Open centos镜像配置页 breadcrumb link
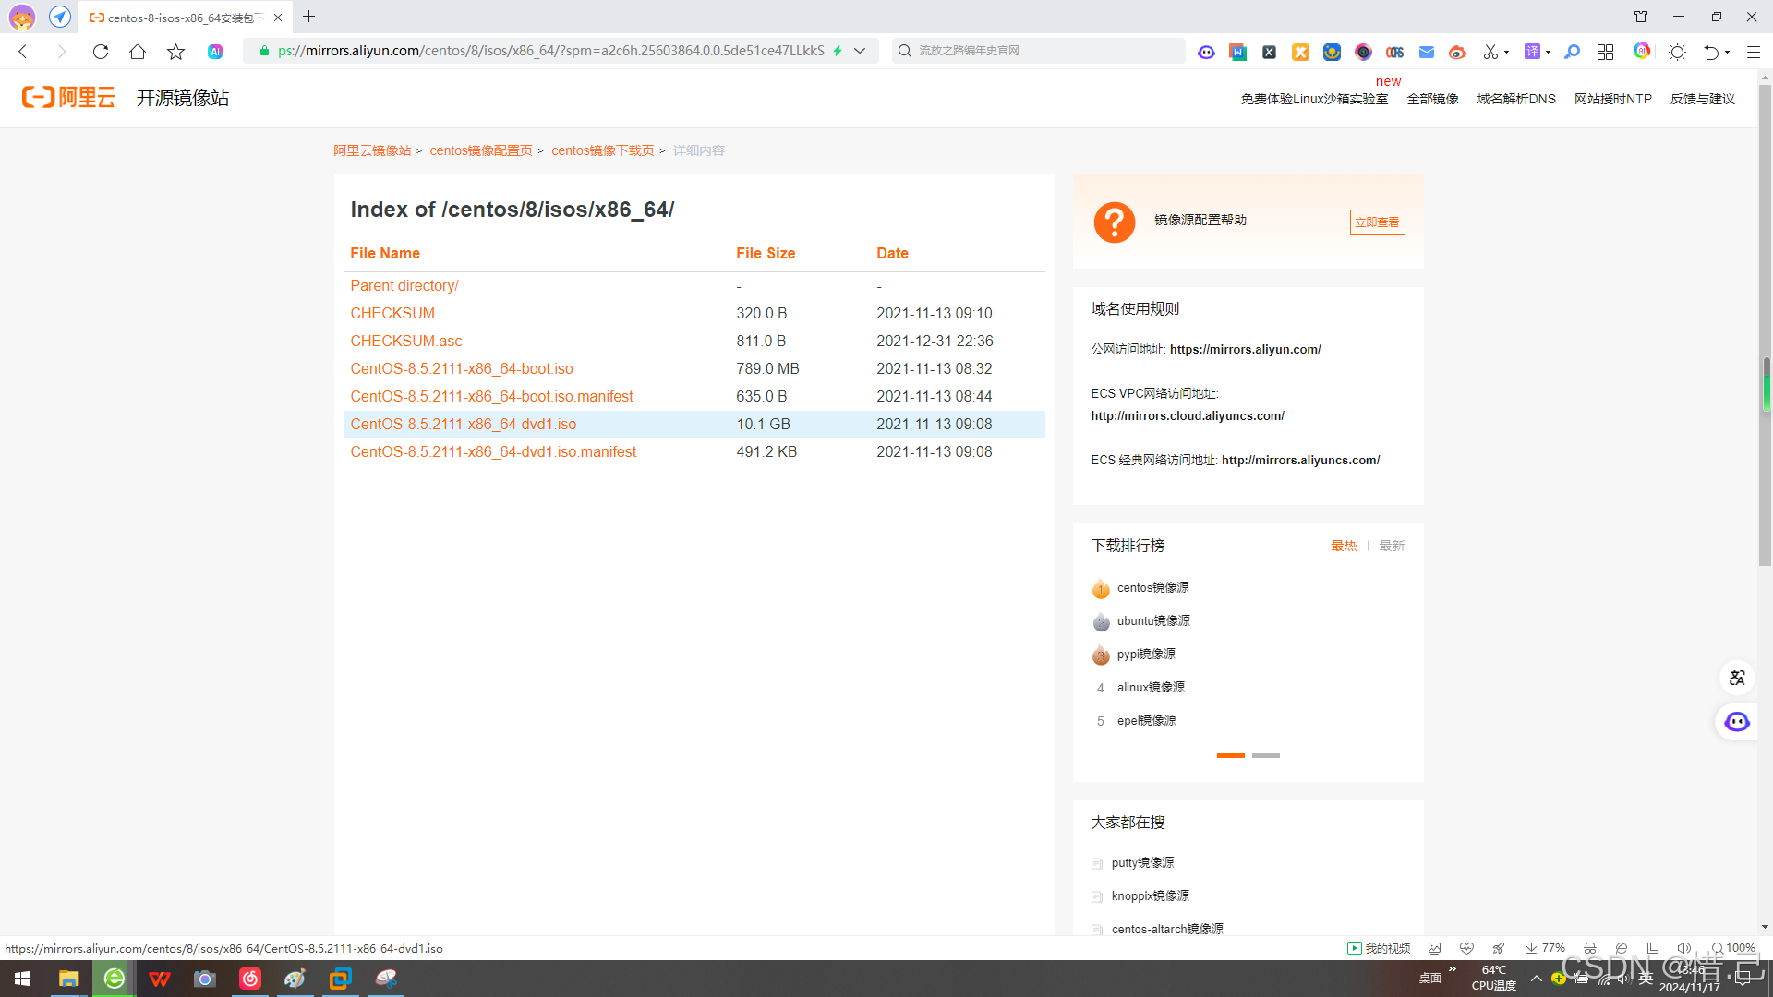Viewport: 1773px width, 997px height. click(480, 150)
